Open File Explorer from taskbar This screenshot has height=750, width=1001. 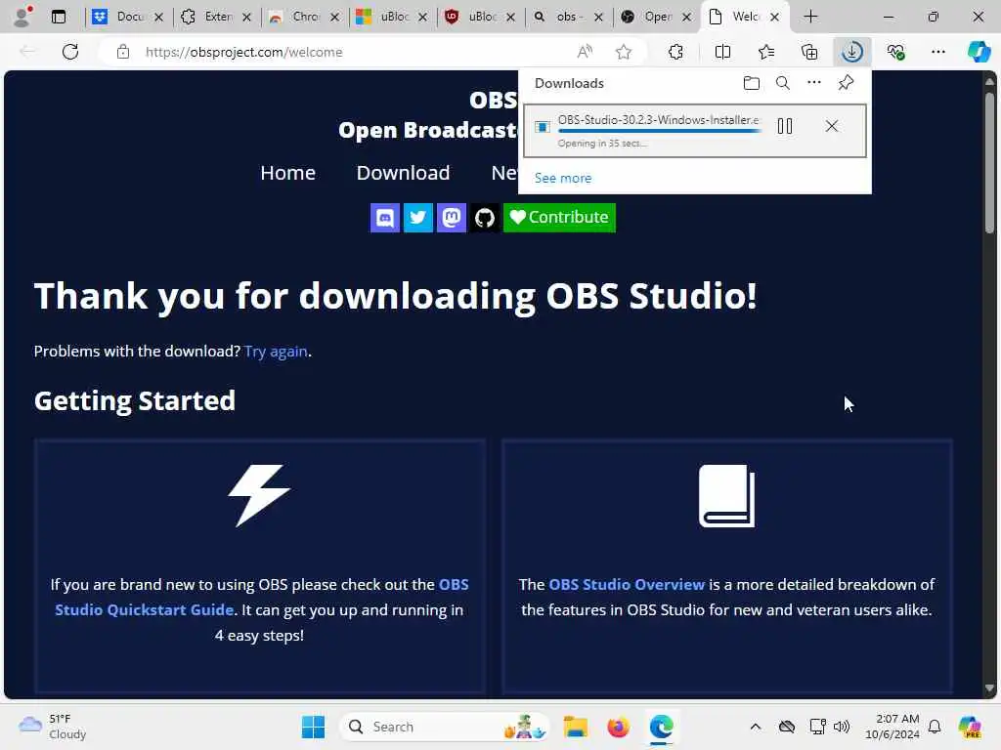(x=575, y=727)
